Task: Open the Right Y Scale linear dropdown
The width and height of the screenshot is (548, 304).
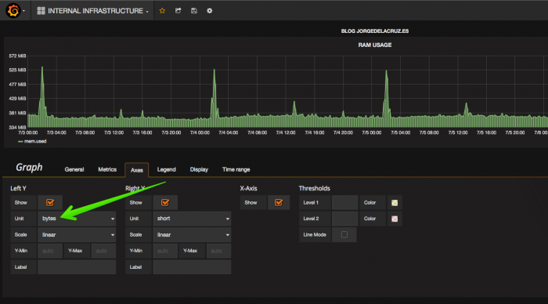Action: tap(192, 235)
